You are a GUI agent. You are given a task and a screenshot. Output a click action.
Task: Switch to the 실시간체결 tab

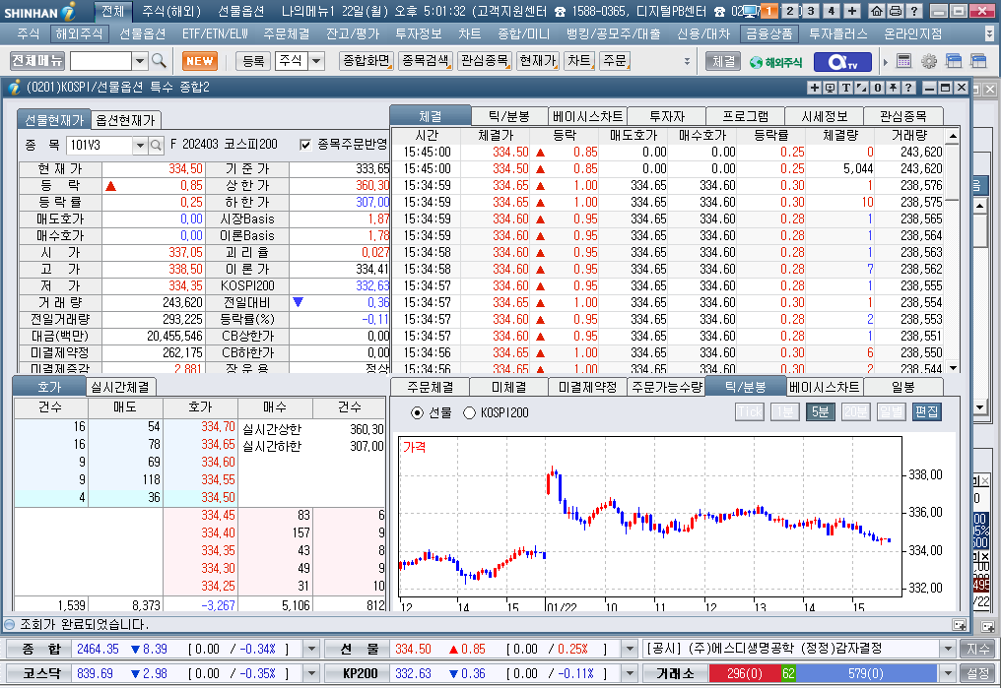[x=120, y=387]
